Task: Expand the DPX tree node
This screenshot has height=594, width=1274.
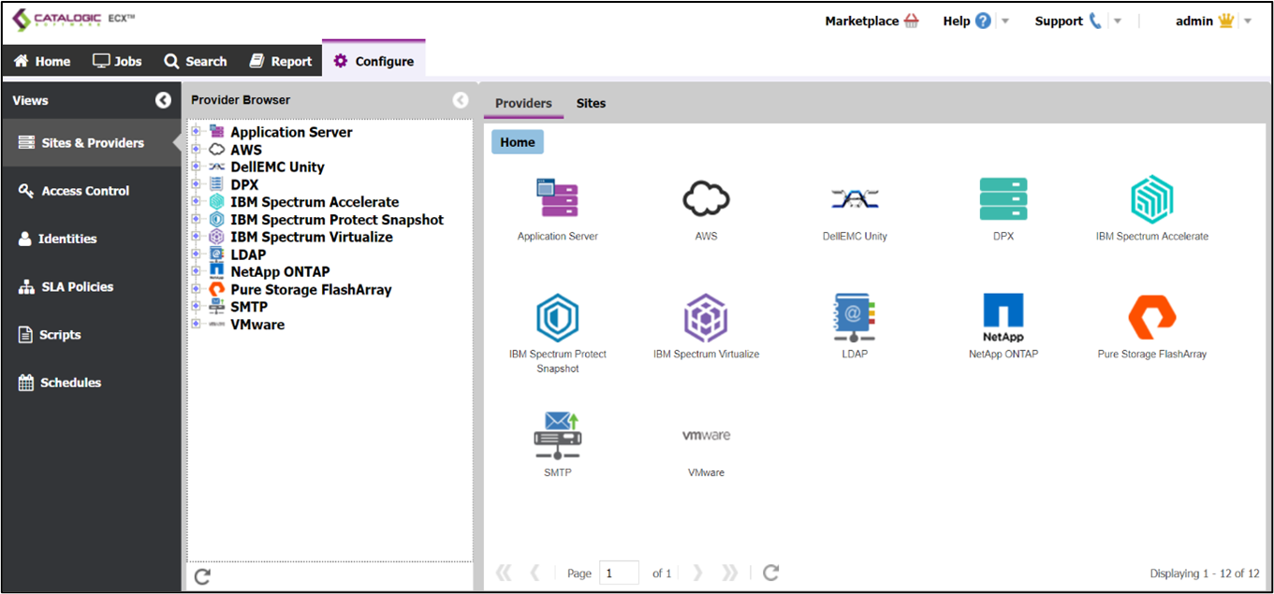Action: click(197, 184)
